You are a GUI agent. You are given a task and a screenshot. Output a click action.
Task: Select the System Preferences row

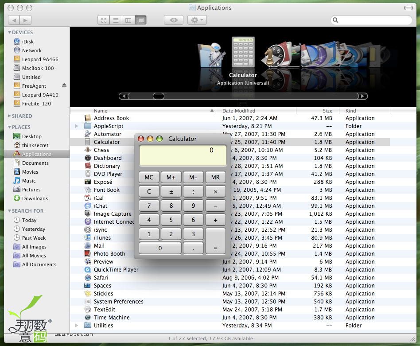coord(230,302)
